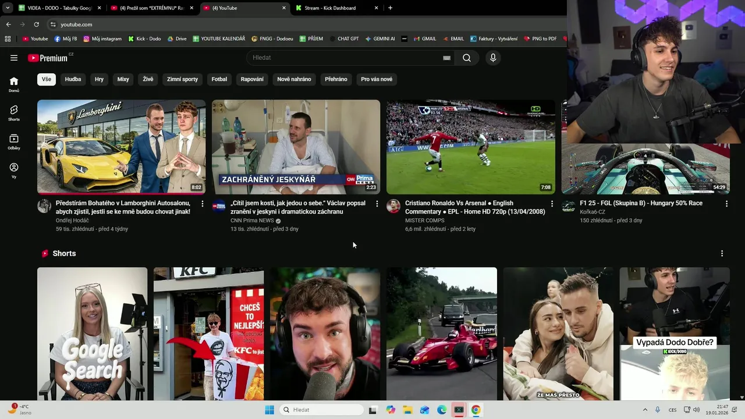The image size is (745, 419).
Task: Click the F1 25 FGL Hungary video title
Action: click(641, 203)
